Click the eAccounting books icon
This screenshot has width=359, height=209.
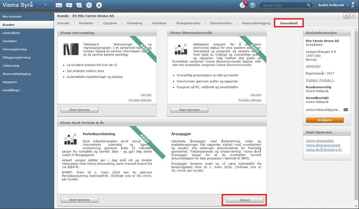click(71, 49)
